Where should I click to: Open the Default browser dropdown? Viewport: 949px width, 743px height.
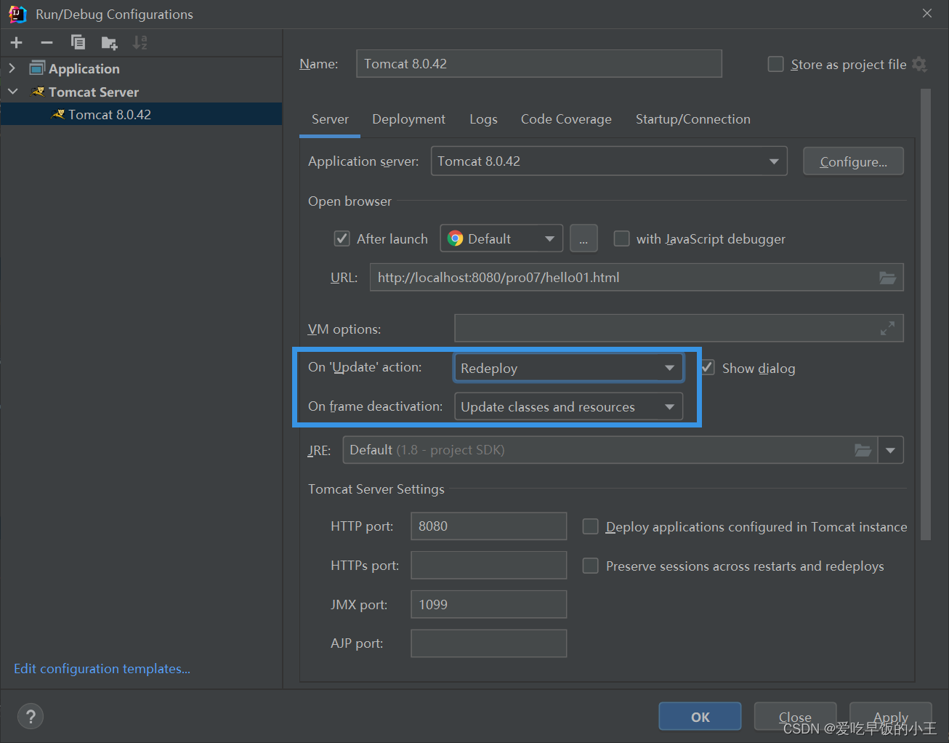(x=501, y=238)
